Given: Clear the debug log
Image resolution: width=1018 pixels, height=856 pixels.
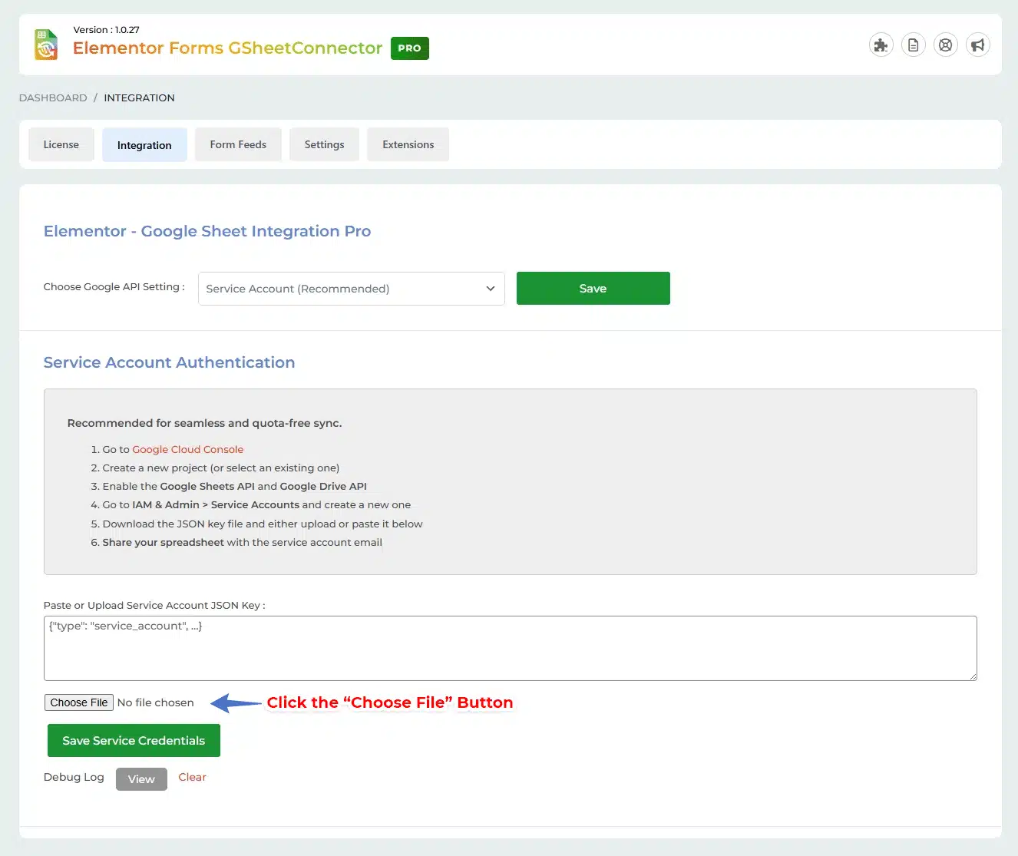Looking at the screenshot, I should pyautogui.click(x=192, y=777).
